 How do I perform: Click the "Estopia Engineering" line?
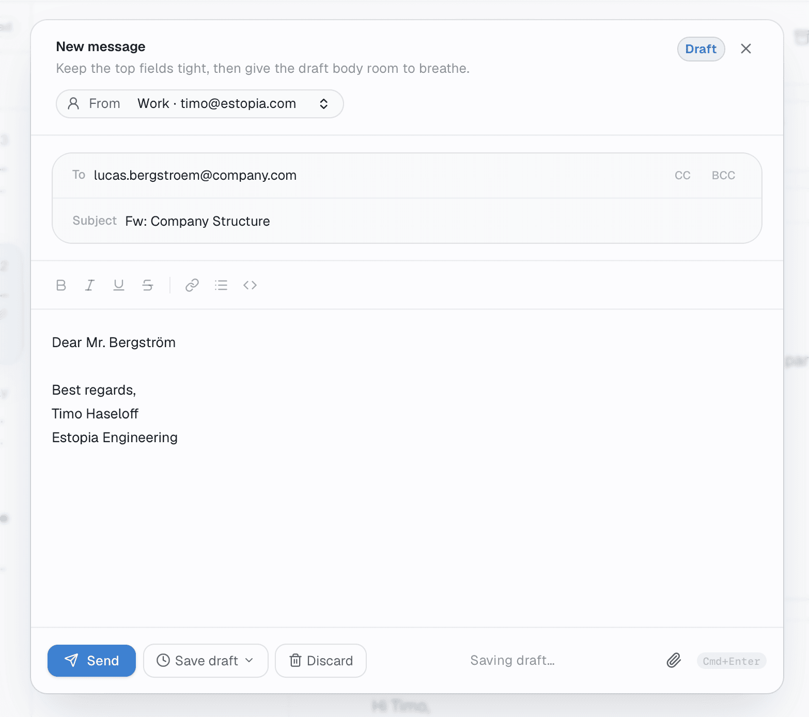[115, 438]
